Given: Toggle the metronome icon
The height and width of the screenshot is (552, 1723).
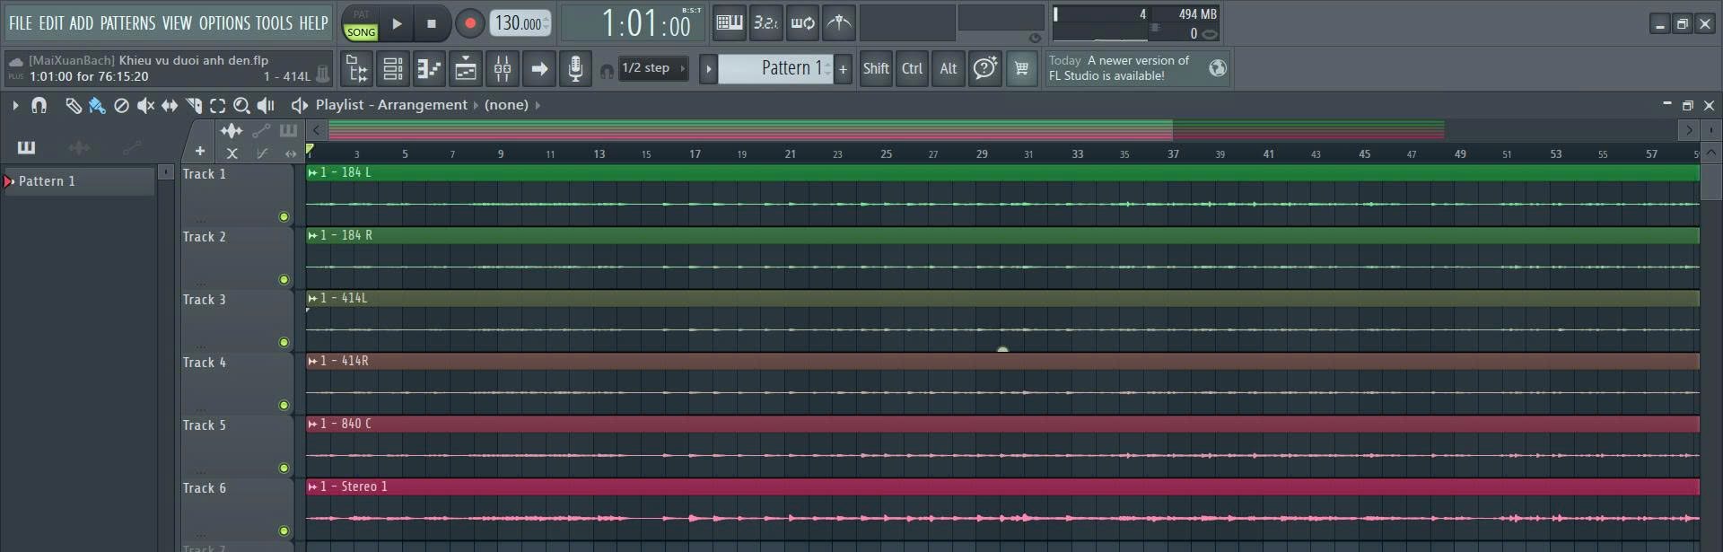Looking at the screenshot, I should (x=839, y=23).
